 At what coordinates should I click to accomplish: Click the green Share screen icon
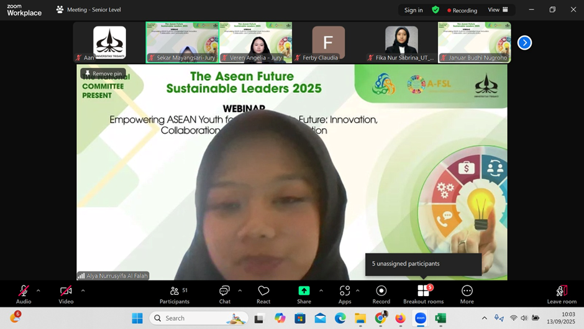[x=304, y=291]
